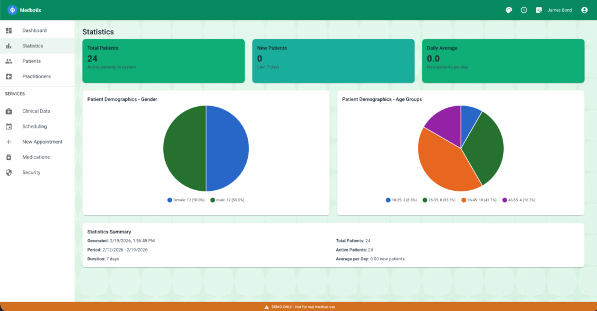Toggle the 36-45 age group legend
The height and width of the screenshot is (311, 597).
point(480,200)
